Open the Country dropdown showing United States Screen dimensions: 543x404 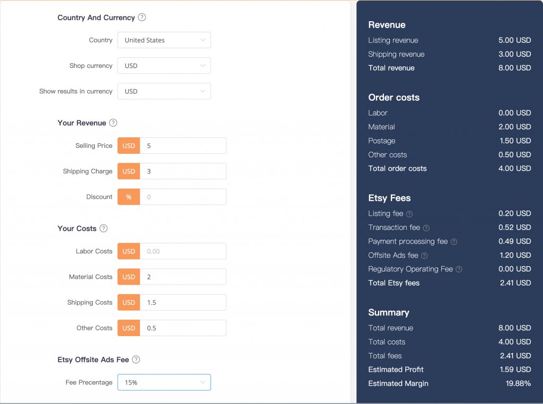coord(164,40)
